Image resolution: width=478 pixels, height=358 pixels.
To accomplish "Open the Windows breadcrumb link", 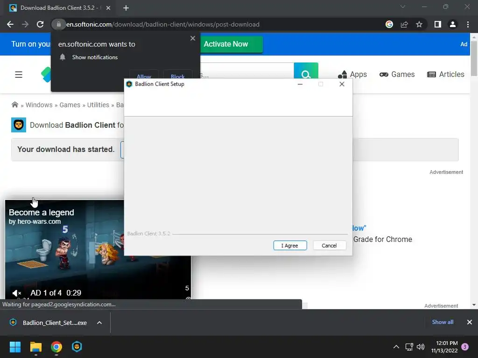I will (x=39, y=105).
